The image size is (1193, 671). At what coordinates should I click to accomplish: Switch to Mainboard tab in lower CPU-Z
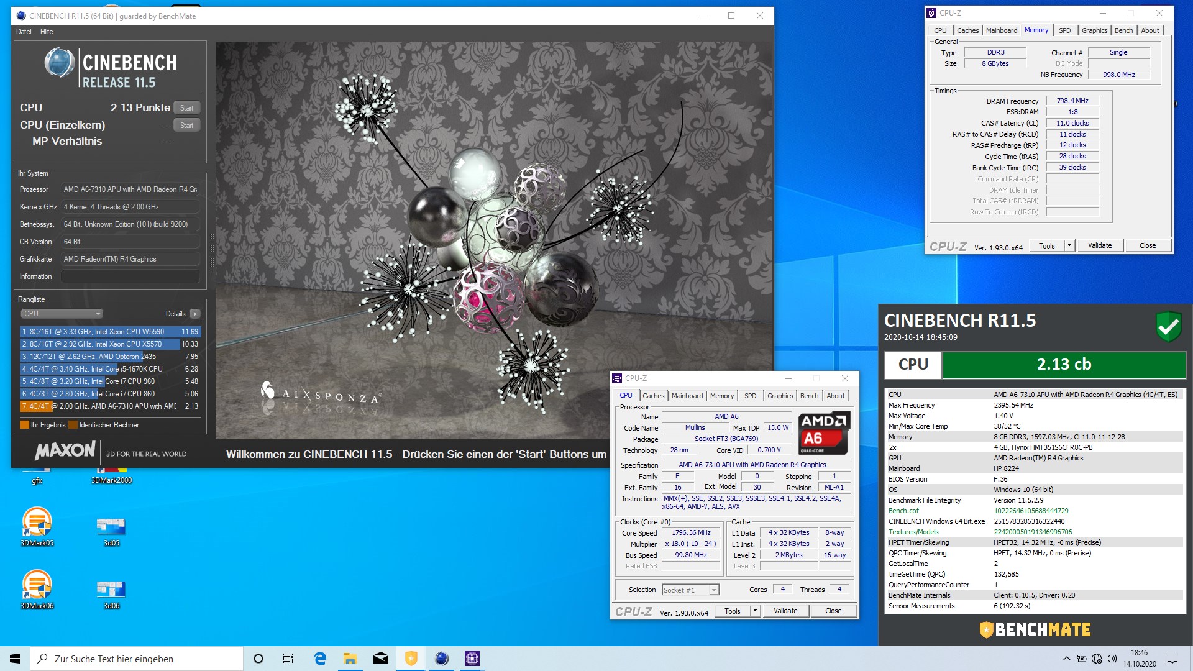[x=687, y=396]
